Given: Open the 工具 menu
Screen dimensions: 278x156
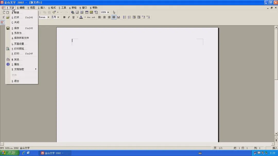Looking at the screenshot, I should (62, 8).
